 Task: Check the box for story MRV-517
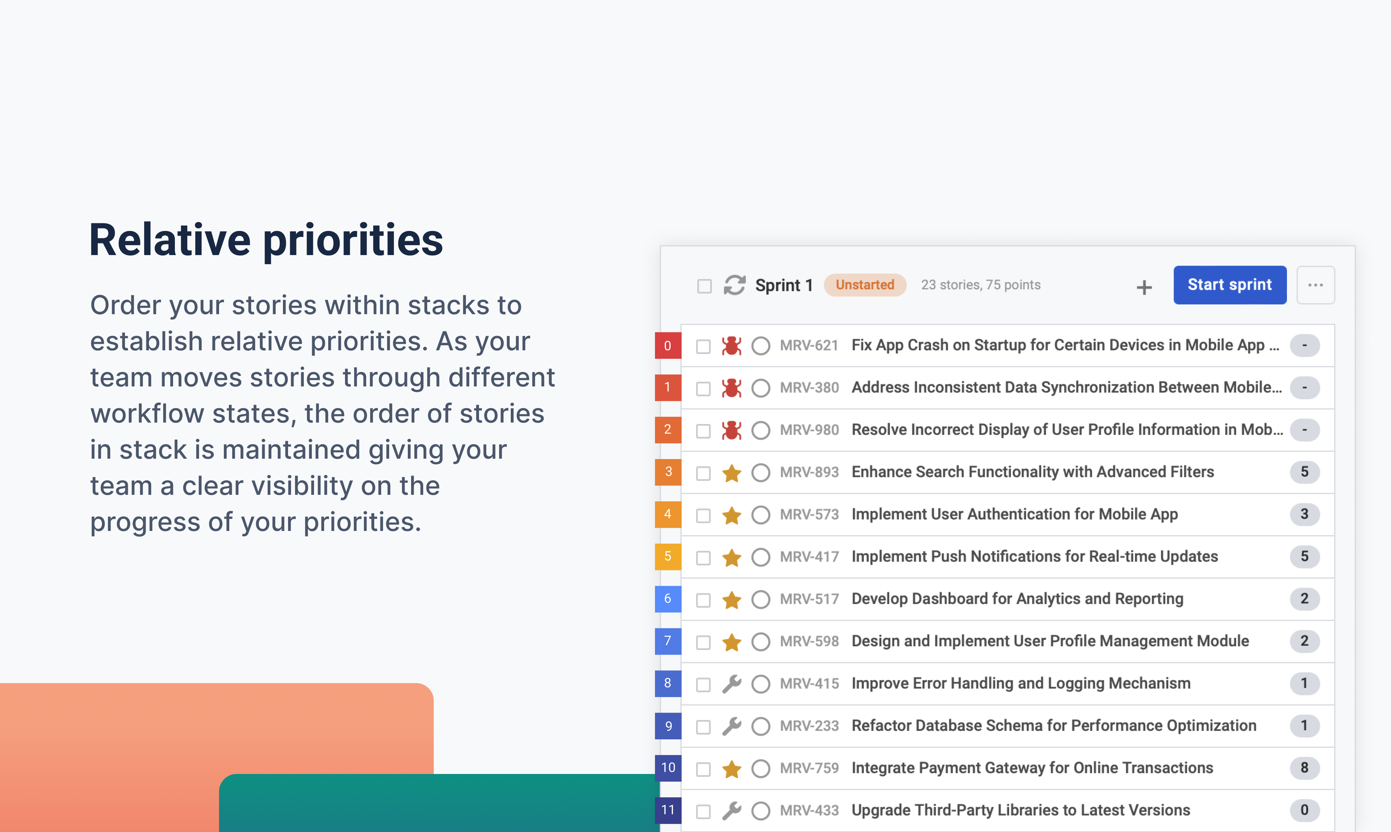pyautogui.click(x=703, y=600)
